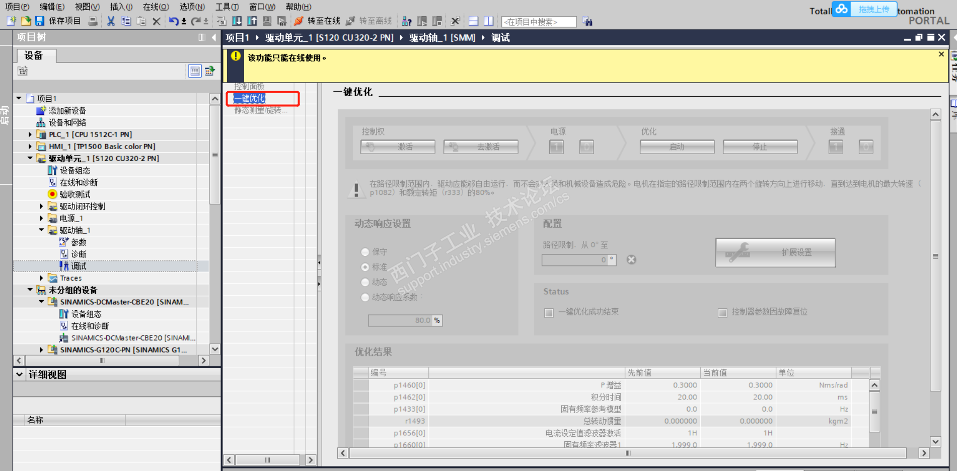Click the 启动 optimization button
This screenshot has width=957, height=471.
point(677,147)
